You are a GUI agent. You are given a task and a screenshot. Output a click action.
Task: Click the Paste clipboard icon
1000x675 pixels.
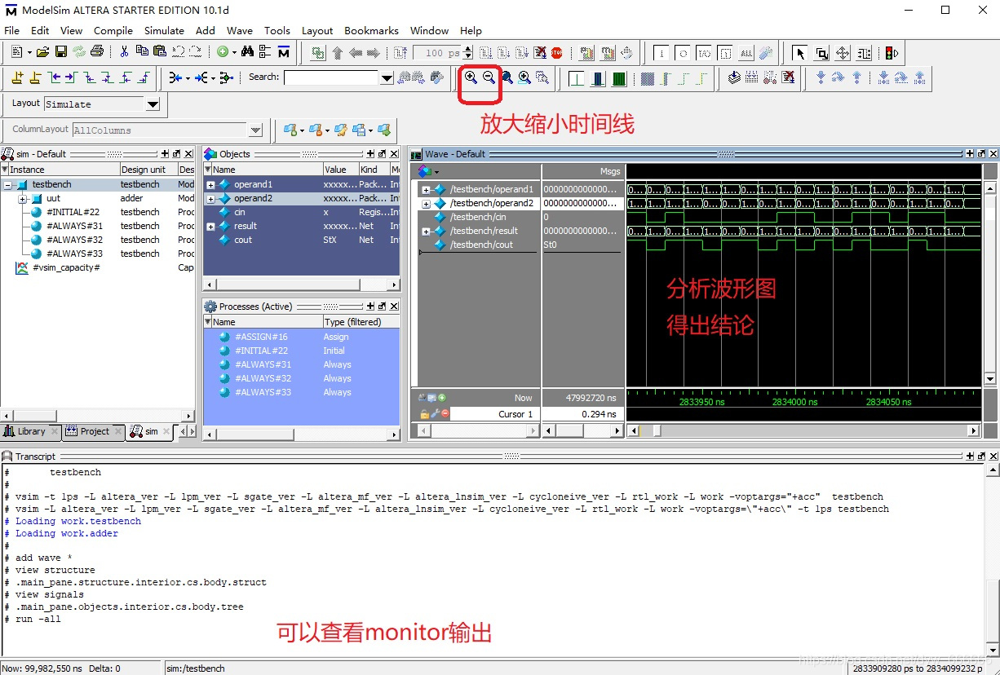[160, 51]
